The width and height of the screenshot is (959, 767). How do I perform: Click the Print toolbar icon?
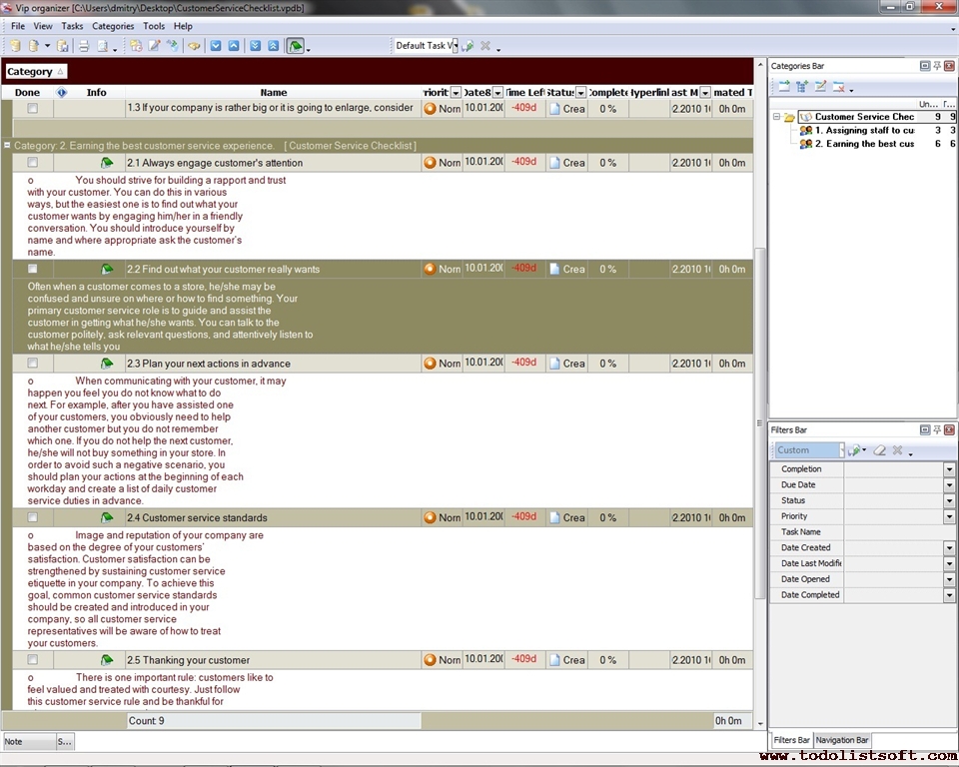tap(84, 46)
